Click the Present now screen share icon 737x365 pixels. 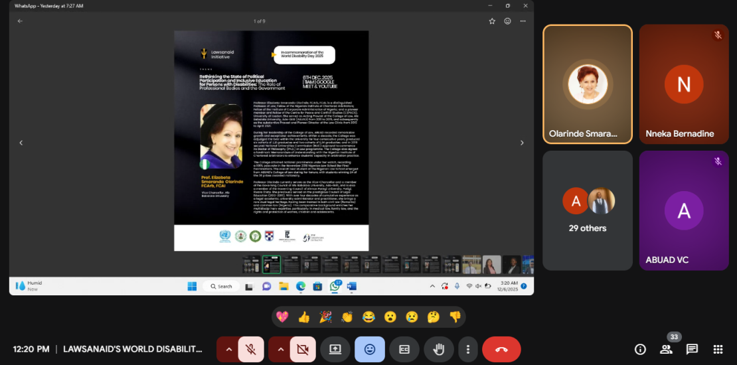coord(335,349)
